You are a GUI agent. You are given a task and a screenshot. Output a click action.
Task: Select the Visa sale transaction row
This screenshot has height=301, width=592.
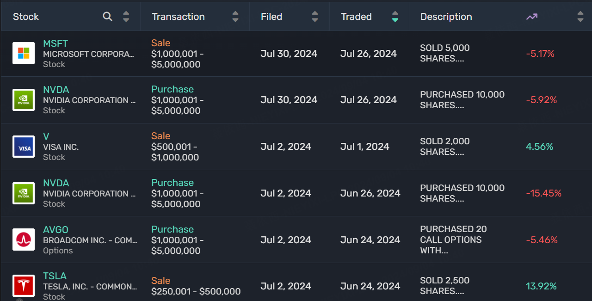[296, 147]
